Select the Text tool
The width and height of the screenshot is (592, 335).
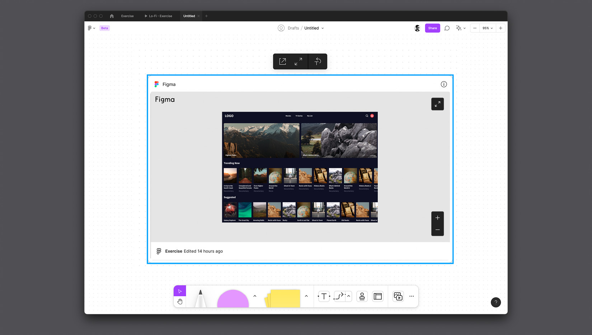(x=323, y=296)
